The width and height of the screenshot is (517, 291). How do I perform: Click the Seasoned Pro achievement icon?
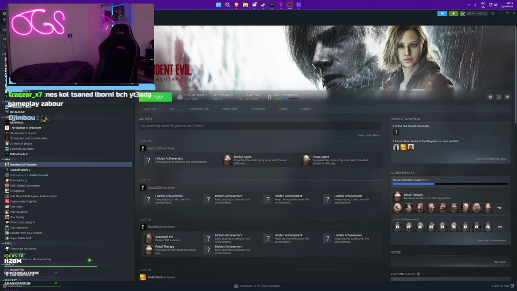point(149,238)
